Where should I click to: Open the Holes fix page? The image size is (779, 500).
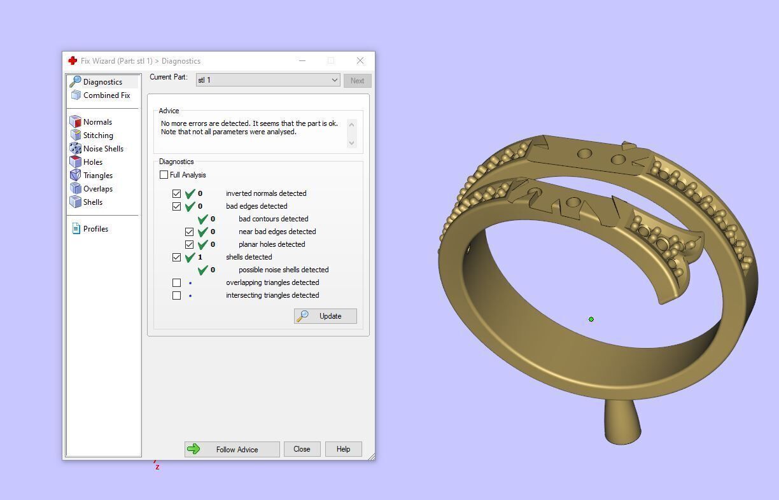pos(93,162)
